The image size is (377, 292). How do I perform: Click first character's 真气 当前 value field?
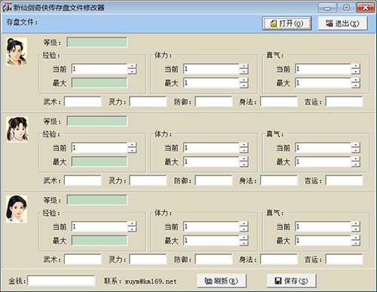pyautogui.click(x=323, y=69)
